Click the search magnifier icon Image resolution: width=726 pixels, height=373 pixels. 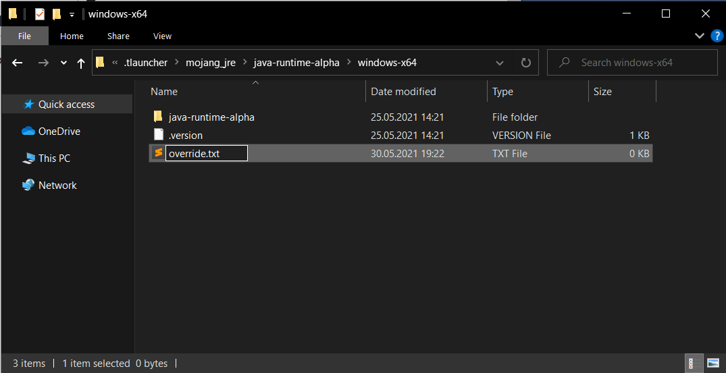point(564,63)
